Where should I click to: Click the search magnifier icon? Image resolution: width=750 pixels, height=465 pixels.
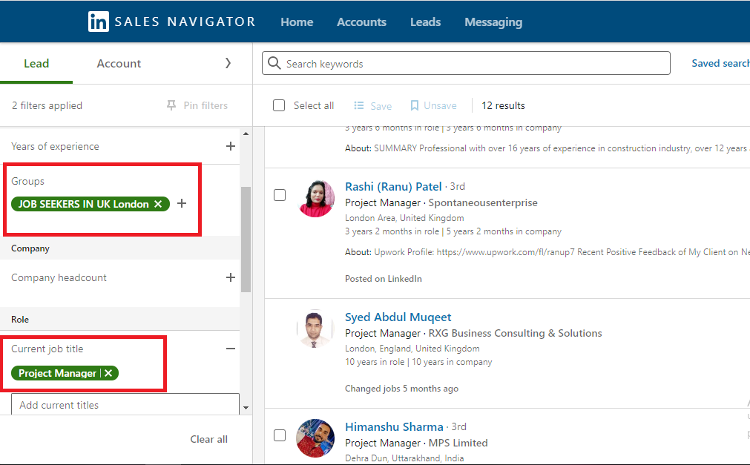coord(274,63)
